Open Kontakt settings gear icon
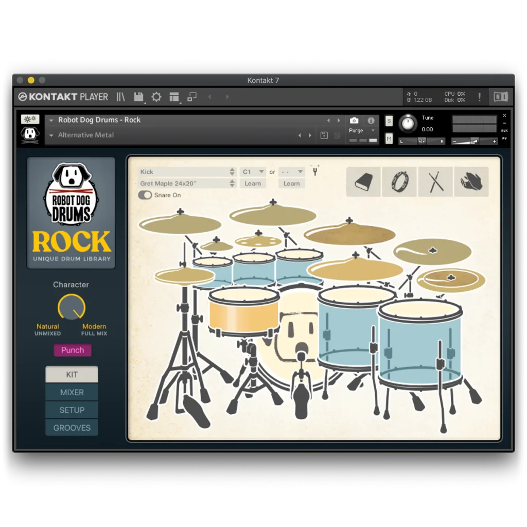The height and width of the screenshot is (527, 527). pos(156,97)
